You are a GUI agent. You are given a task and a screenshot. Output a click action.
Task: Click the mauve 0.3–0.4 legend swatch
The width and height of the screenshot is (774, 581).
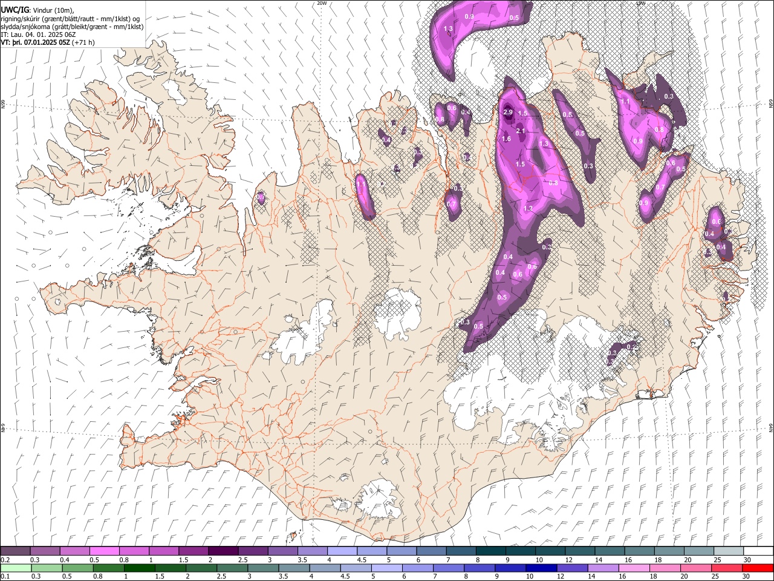(x=45, y=551)
